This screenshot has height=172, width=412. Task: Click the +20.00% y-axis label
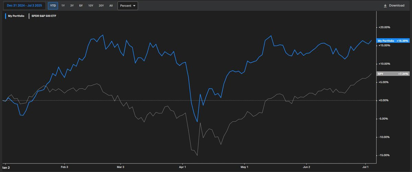pyautogui.click(x=384, y=27)
